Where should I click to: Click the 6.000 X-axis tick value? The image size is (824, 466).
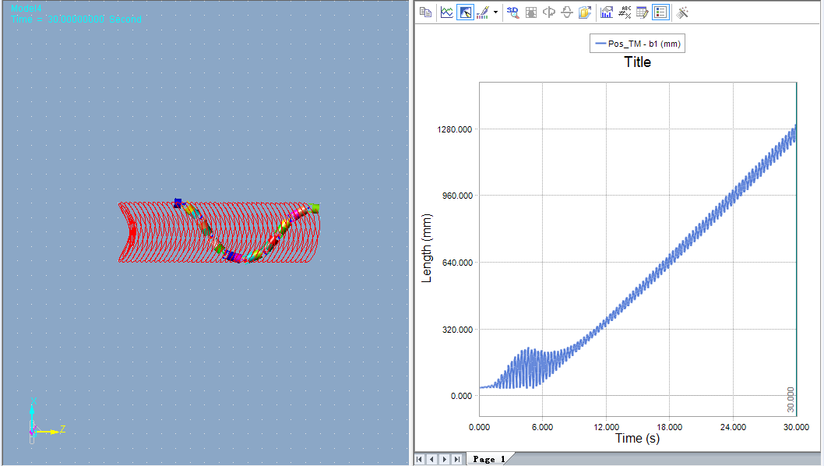click(x=542, y=427)
